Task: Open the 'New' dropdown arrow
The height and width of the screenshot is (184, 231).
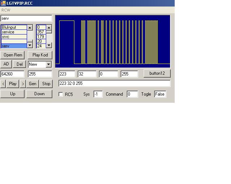Action: [x=48, y=64]
